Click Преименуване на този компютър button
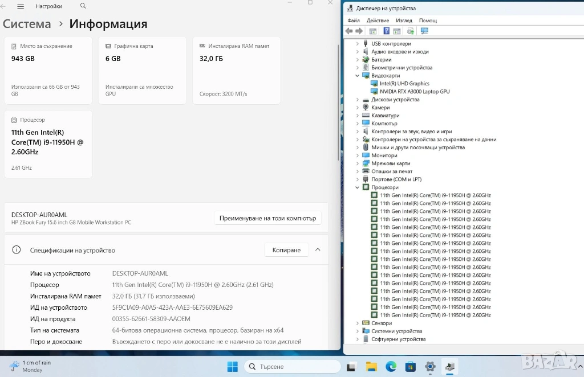 coord(267,218)
